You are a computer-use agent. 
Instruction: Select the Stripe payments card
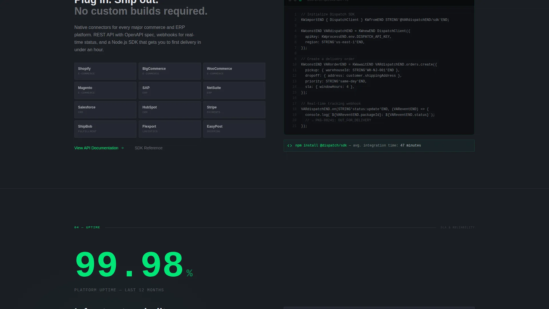coord(234,110)
